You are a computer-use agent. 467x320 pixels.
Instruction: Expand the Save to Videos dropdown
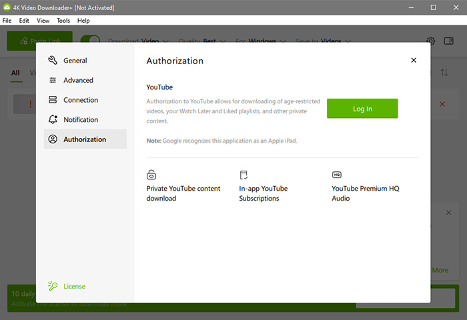coord(324,41)
